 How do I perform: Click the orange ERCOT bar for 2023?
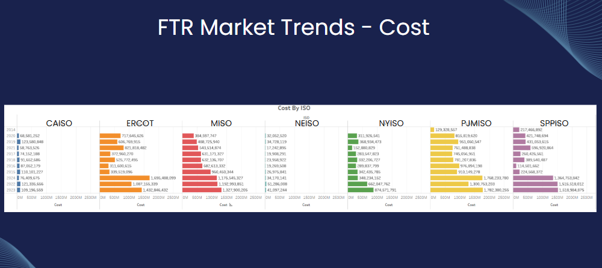120,190
